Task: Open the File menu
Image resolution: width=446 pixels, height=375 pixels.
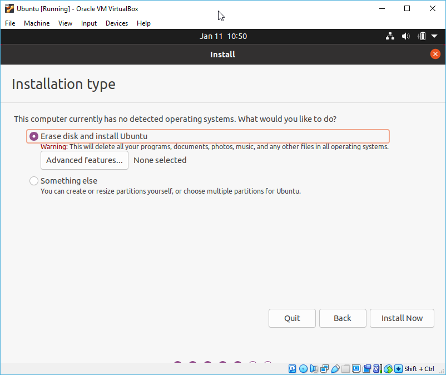Action: [x=10, y=23]
